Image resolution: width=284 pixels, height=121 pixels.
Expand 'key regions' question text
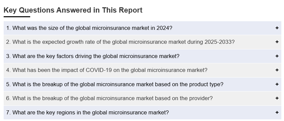pos(87,113)
